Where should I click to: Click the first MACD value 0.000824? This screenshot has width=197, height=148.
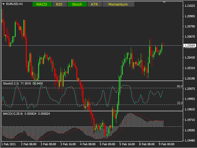(x=30, y=114)
